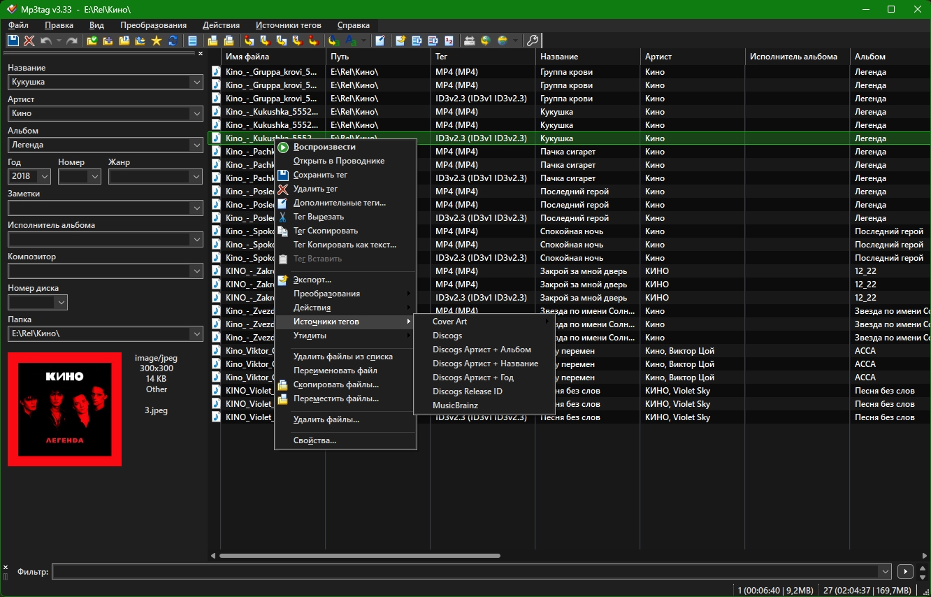Click the red X Remove tag toolbar icon

pyautogui.click(x=29, y=41)
